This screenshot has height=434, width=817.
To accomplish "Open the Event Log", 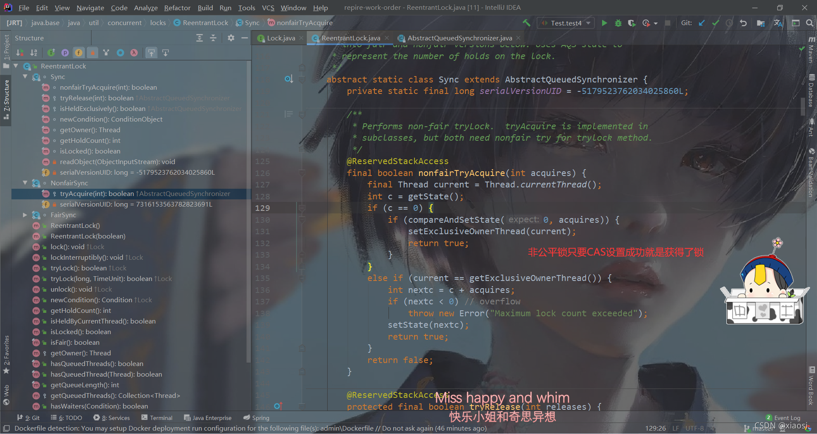I will [783, 418].
